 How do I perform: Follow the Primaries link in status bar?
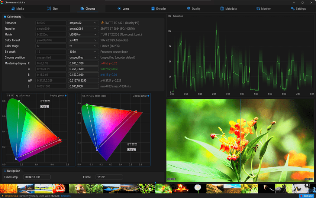(x=65, y=196)
